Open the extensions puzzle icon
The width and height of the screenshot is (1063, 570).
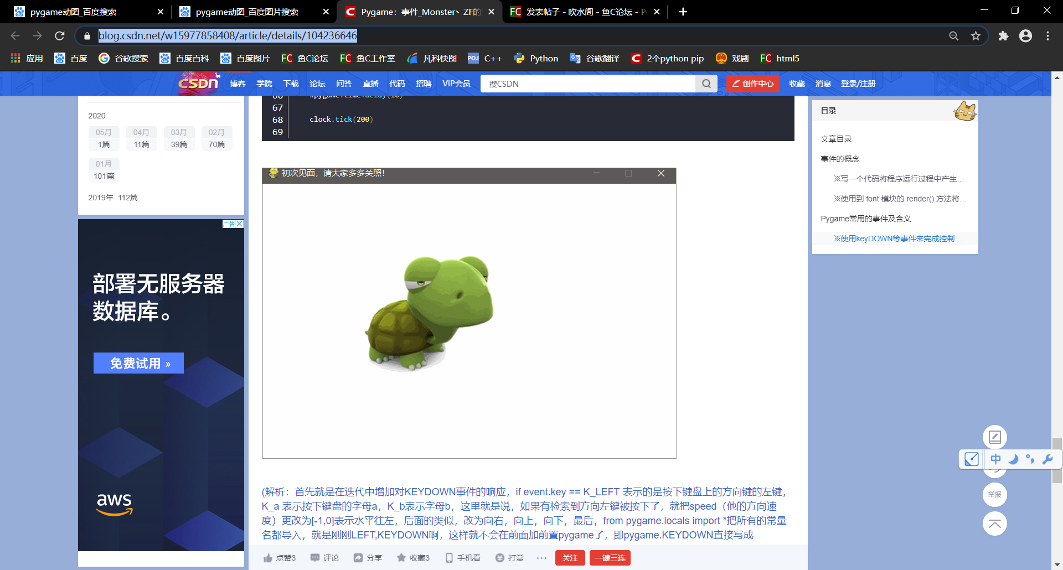tap(1003, 35)
